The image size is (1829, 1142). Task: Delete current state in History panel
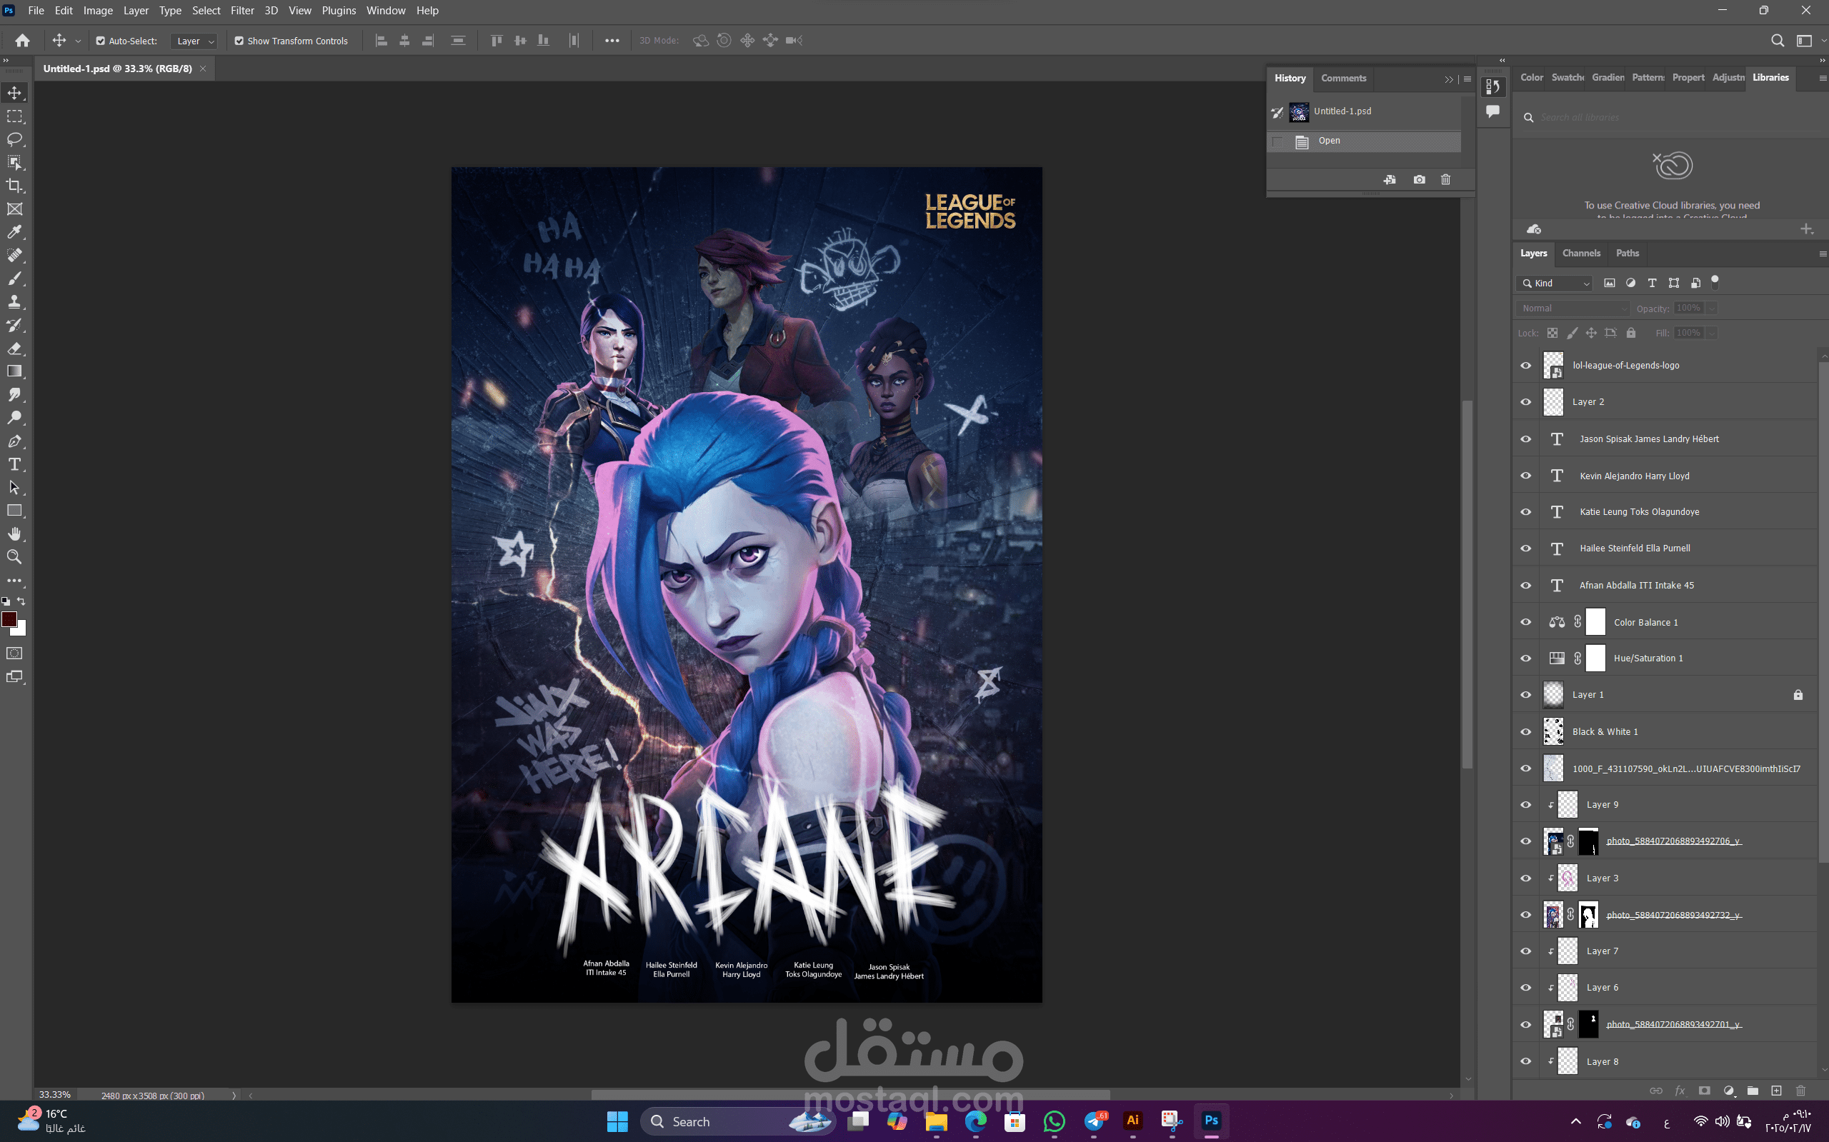point(1445,180)
